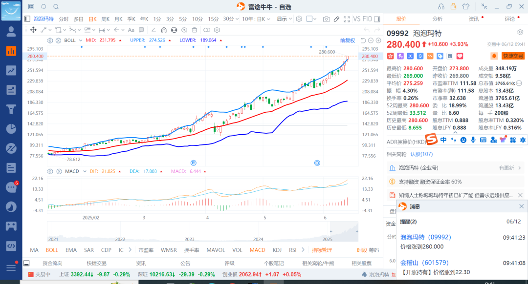
Task: Remove the MACD indicator with X icon
Action: pyautogui.click(x=58, y=171)
